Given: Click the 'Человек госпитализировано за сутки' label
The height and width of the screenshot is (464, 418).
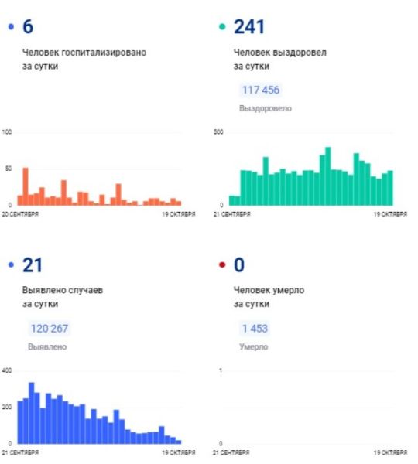Looking at the screenshot, I should click(x=84, y=60).
